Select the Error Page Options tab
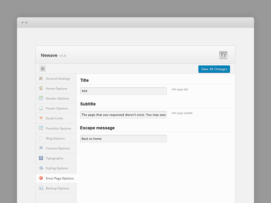Screen dimensions: 271x203 pyautogui.click(x=56, y=178)
